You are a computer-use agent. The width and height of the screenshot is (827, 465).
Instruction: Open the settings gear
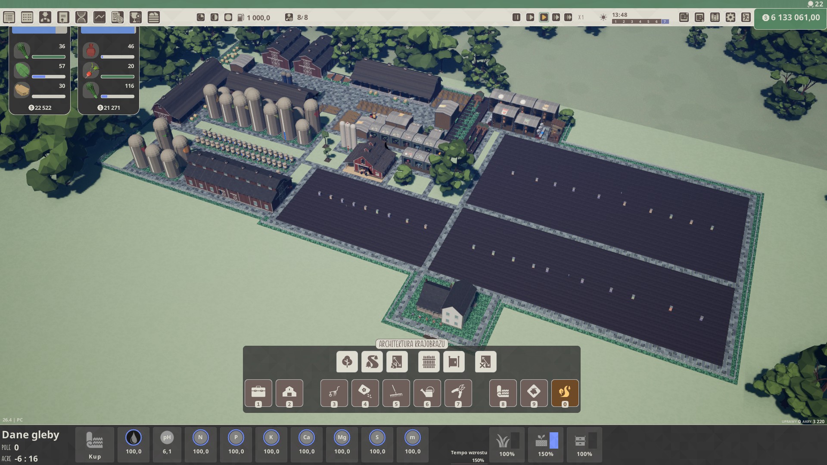(731, 17)
